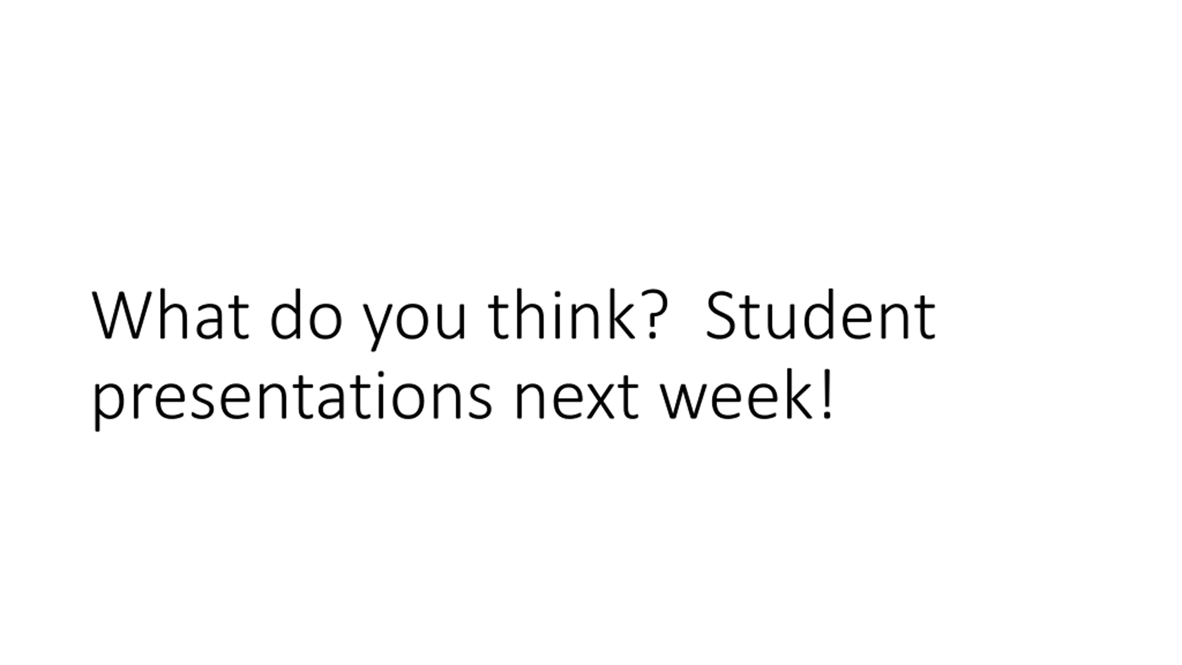
Task: Click the word "you" in the title
Action: pos(414,319)
